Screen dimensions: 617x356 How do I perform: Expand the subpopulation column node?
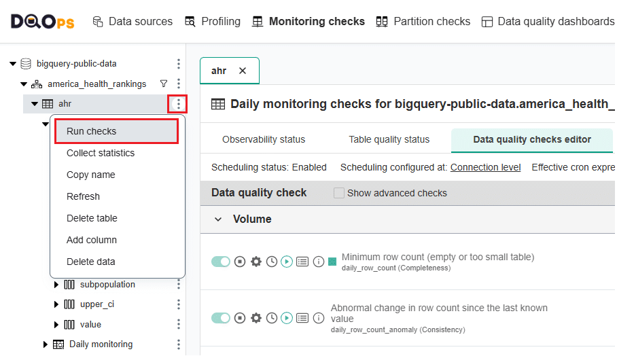coord(56,285)
